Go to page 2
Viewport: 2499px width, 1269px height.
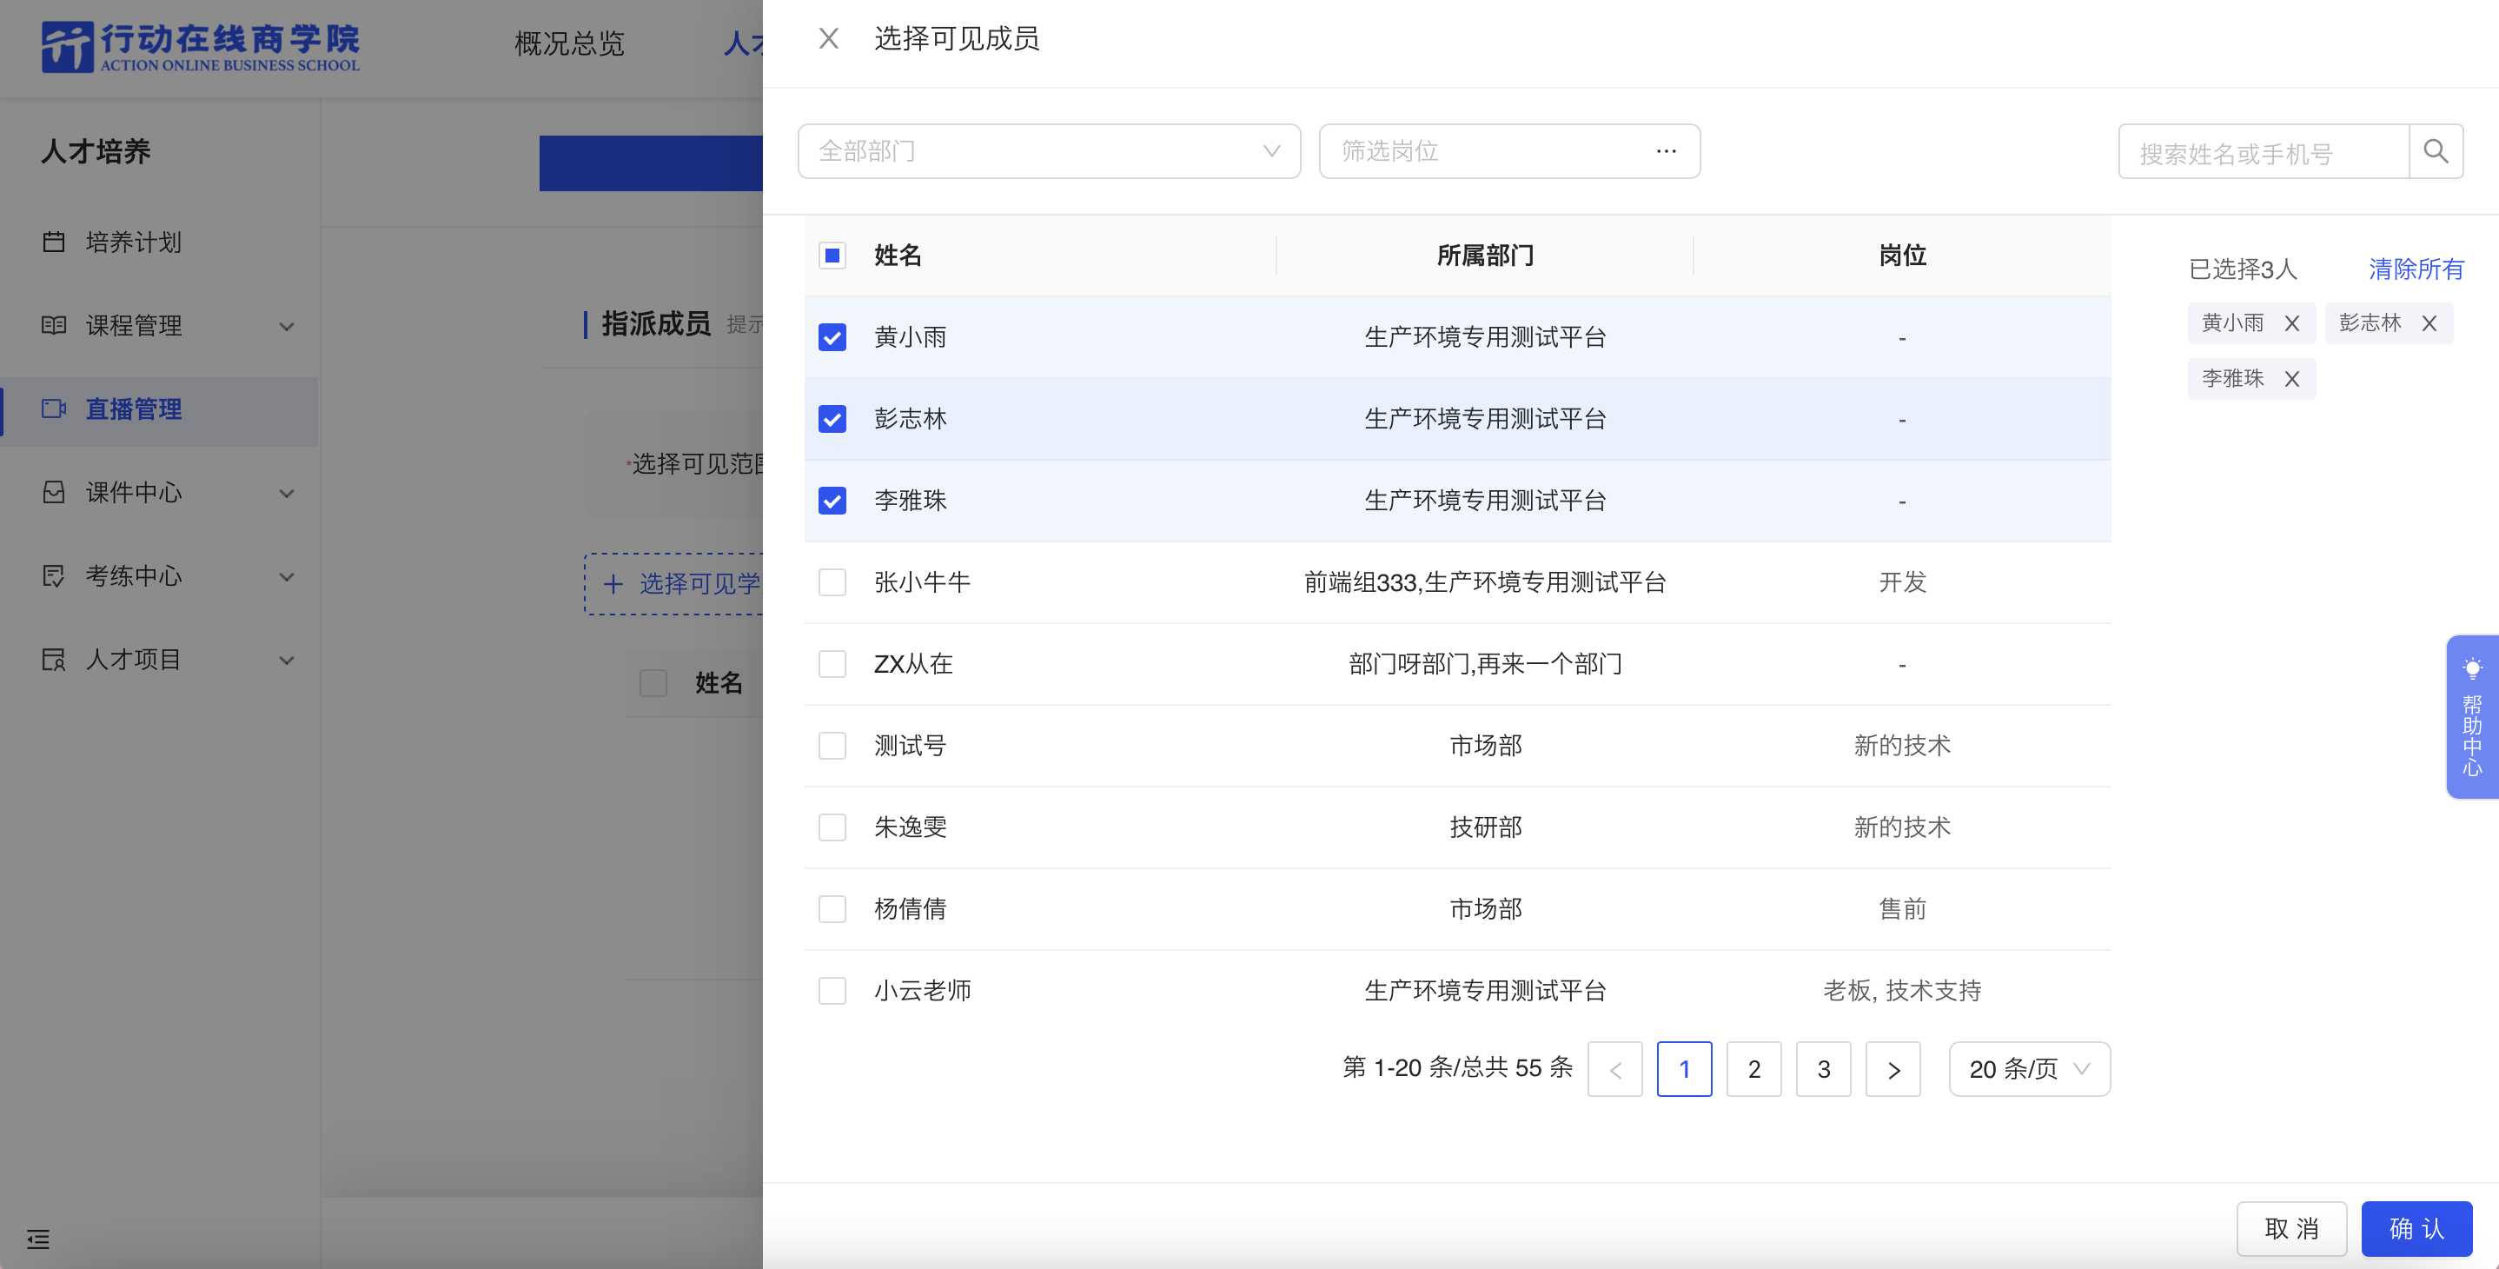click(x=1754, y=1069)
